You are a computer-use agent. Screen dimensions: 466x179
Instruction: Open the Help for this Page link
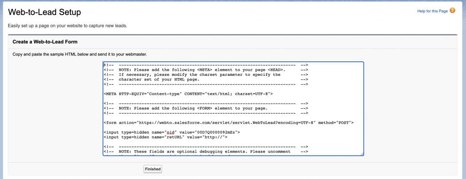pos(432,11)
